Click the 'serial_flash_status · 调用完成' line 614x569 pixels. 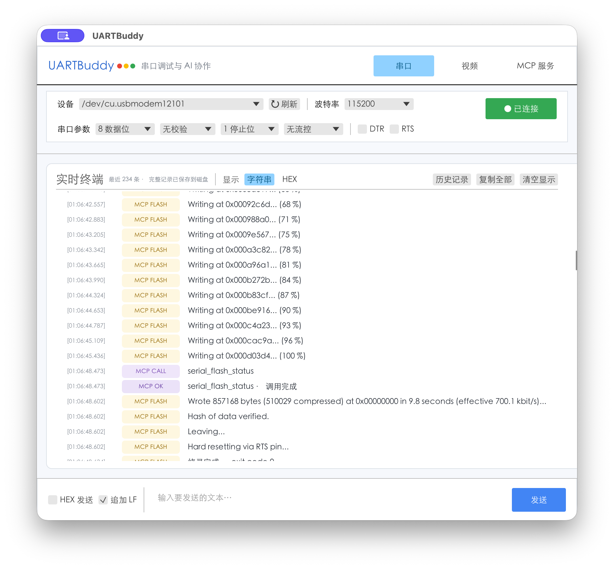(242, 386)
